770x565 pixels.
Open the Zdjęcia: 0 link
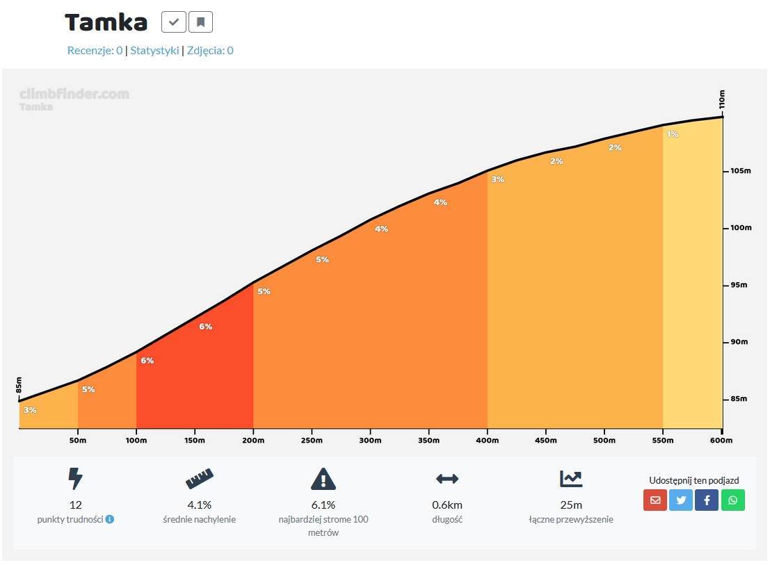point(210,51)
